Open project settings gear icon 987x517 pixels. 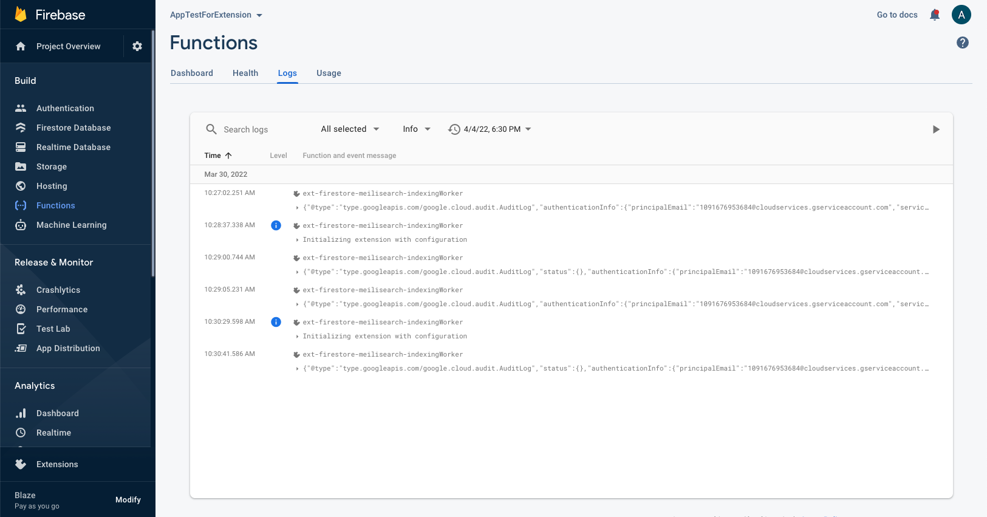[137, 46]
